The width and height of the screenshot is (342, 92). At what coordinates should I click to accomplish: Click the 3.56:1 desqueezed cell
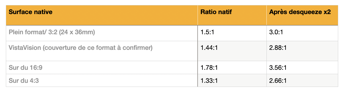(x=301, y=67)
